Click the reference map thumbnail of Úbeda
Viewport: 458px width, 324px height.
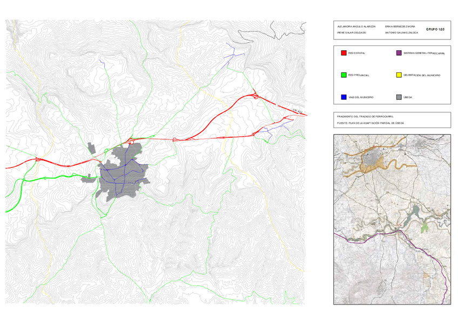coord(393,221)
